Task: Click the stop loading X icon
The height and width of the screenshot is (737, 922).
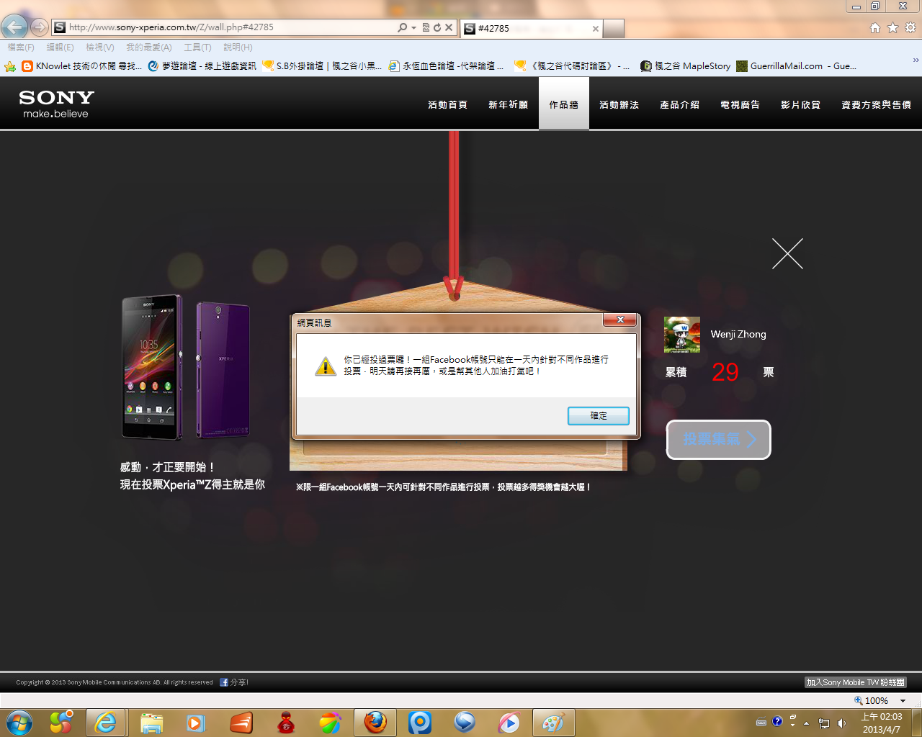Action: tap(449, 27)
